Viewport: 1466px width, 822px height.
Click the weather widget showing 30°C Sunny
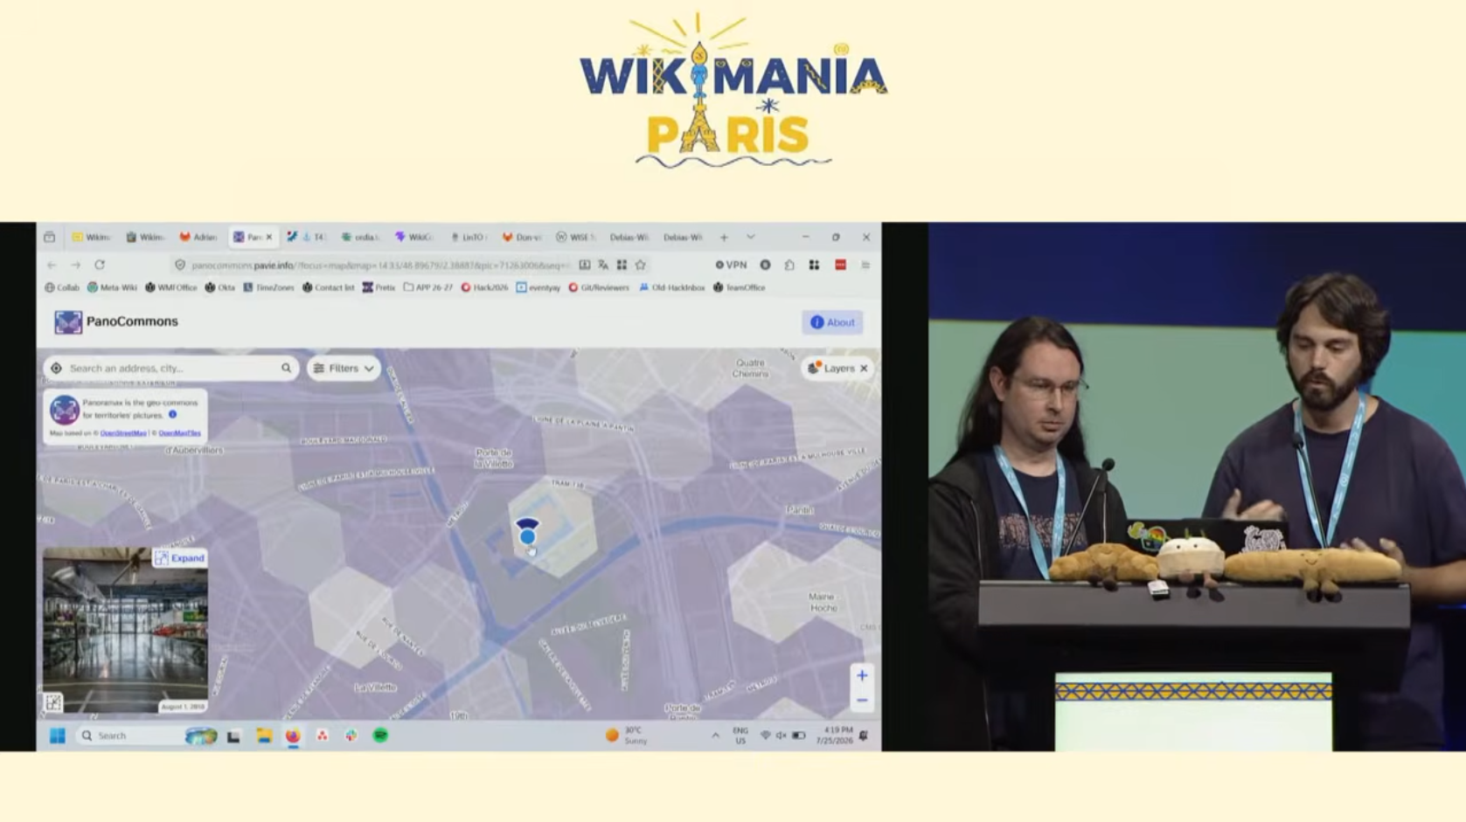pos(627,736)
